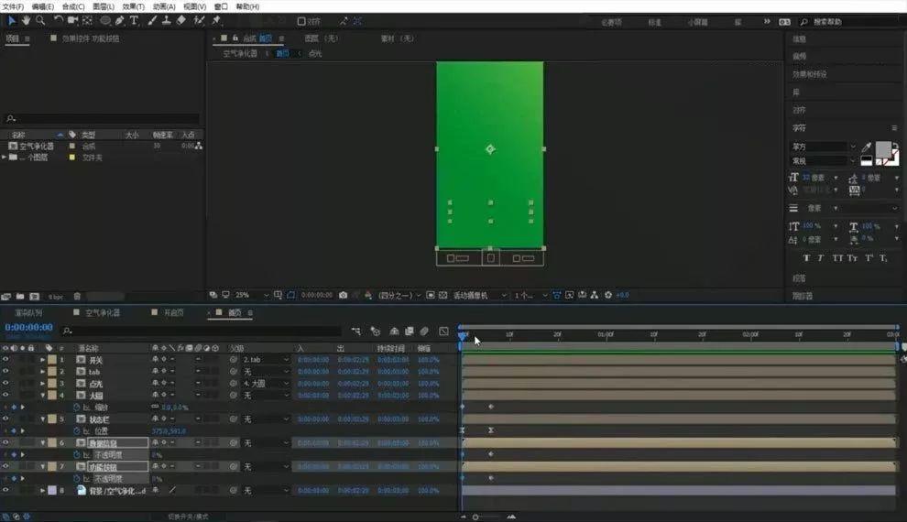Switch to 渲染队列 tab
907x522 pixels.
(28, 312)
